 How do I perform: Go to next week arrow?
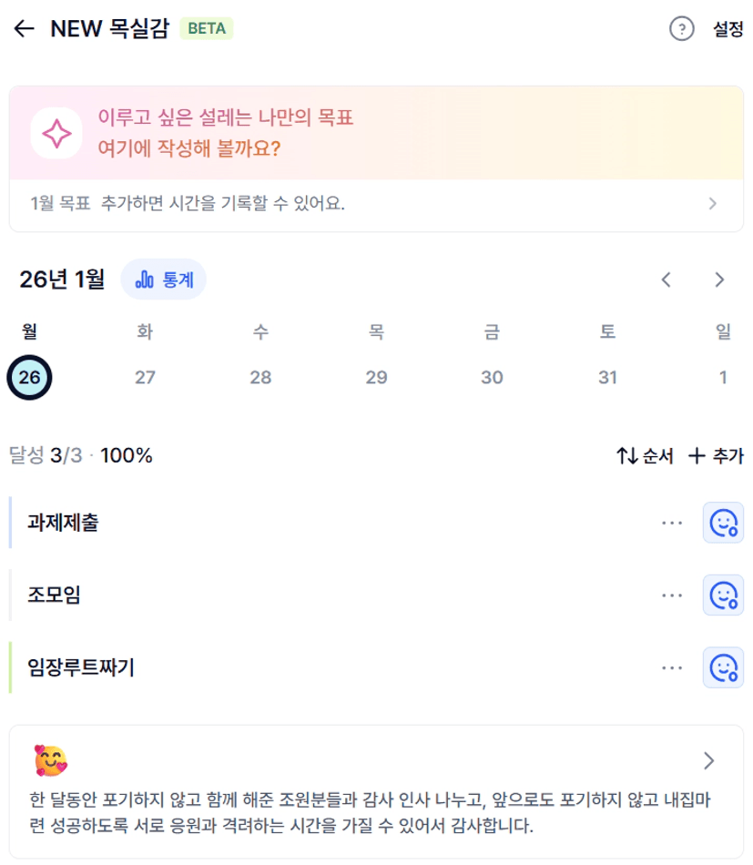click(x=719, y=280)
